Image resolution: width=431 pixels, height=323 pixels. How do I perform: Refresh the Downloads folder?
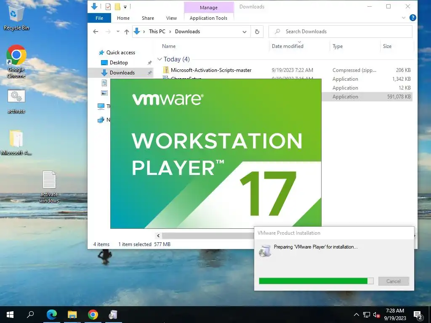(x=257, y=32)
